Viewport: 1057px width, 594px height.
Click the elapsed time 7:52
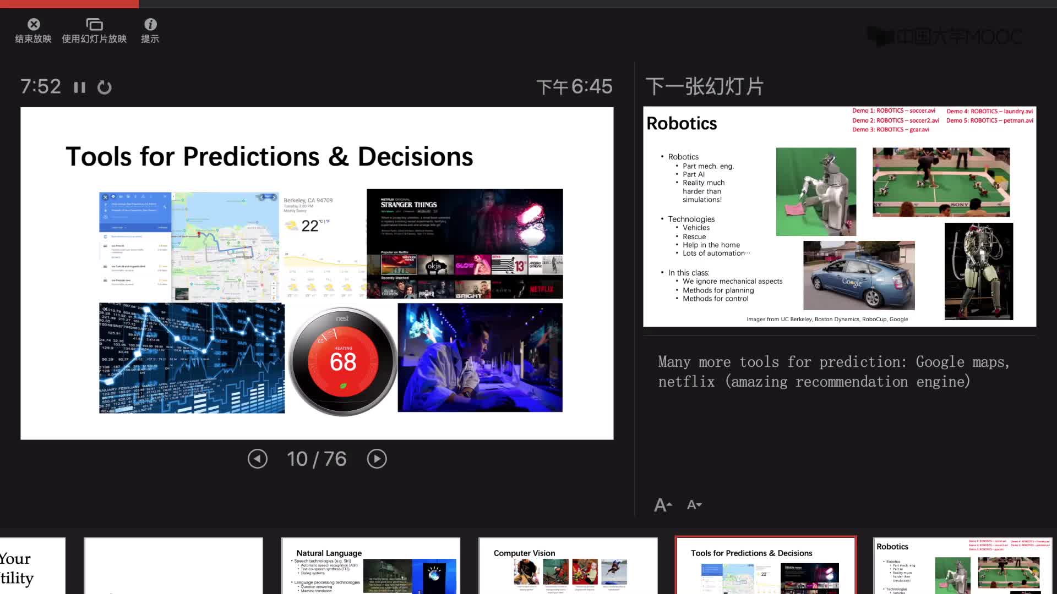coord(41,86)
